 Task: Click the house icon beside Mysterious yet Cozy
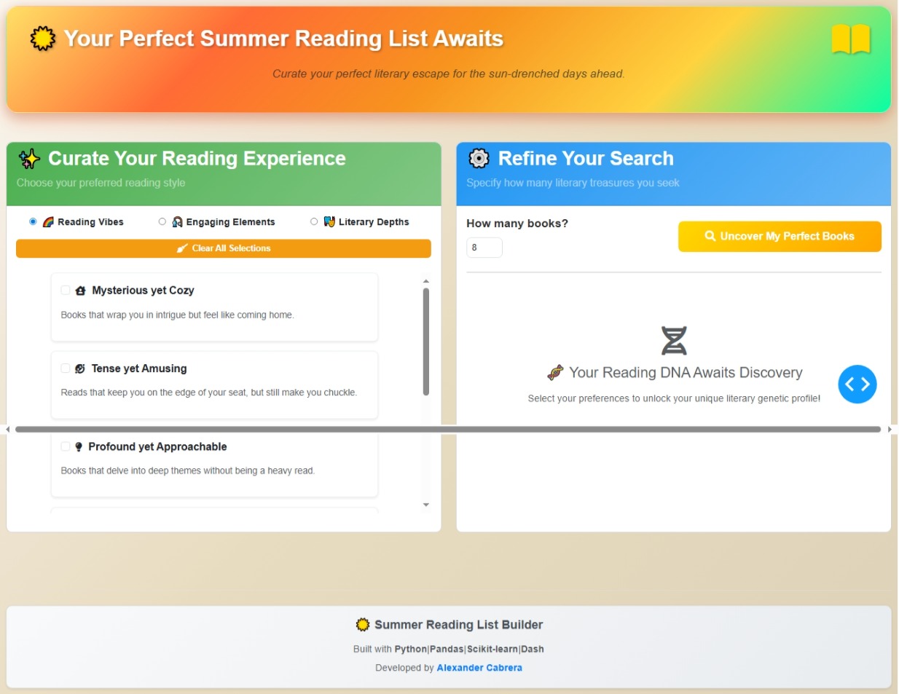pos(81,291)
